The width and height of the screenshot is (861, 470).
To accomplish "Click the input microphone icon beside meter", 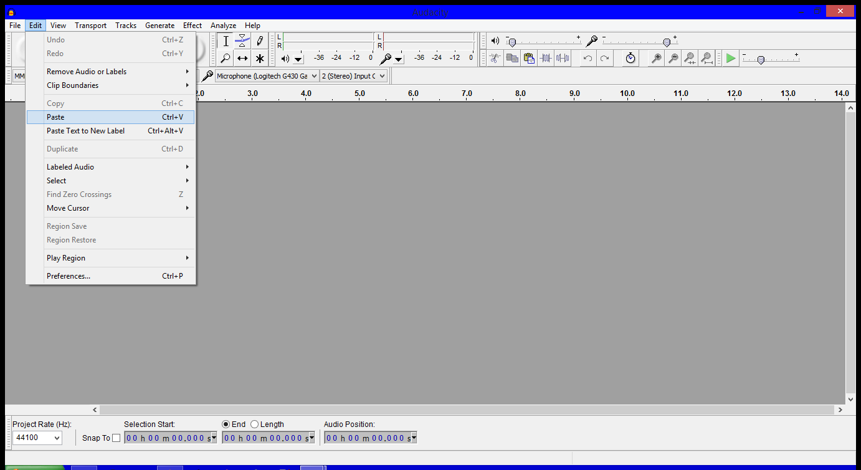I will tap(386, 59).
